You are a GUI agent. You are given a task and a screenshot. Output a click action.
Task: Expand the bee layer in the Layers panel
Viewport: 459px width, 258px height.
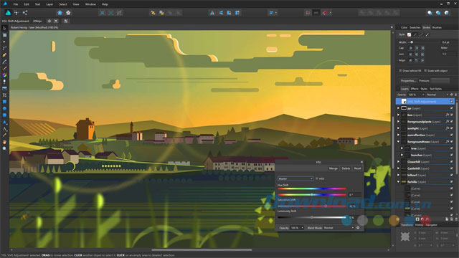click(x=399, y=115)
